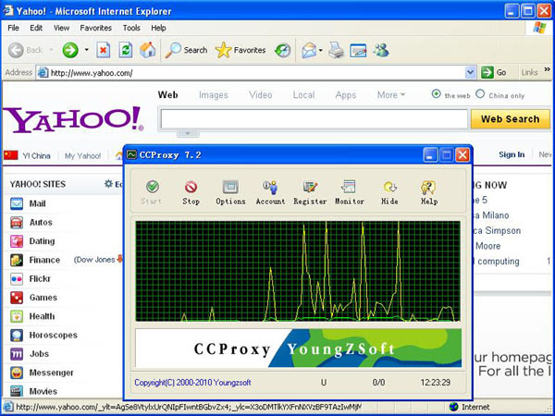This screenshot has height=416, width=555.
Task: Go to the IE Home page
Action: coord(148,50)
